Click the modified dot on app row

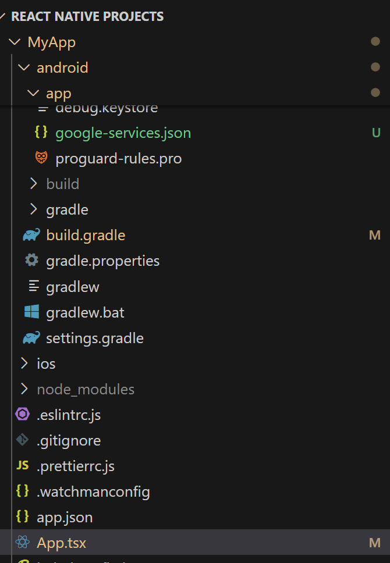(375, 92)
